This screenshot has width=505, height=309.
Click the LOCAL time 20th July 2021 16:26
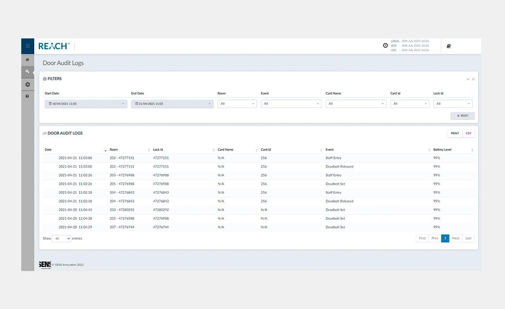[x=415, y=41]
